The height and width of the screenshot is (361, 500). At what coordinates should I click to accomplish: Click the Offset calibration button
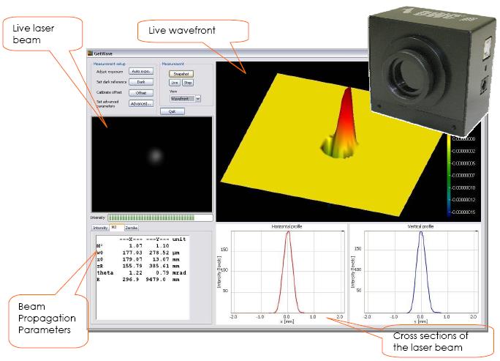point(141,93)
